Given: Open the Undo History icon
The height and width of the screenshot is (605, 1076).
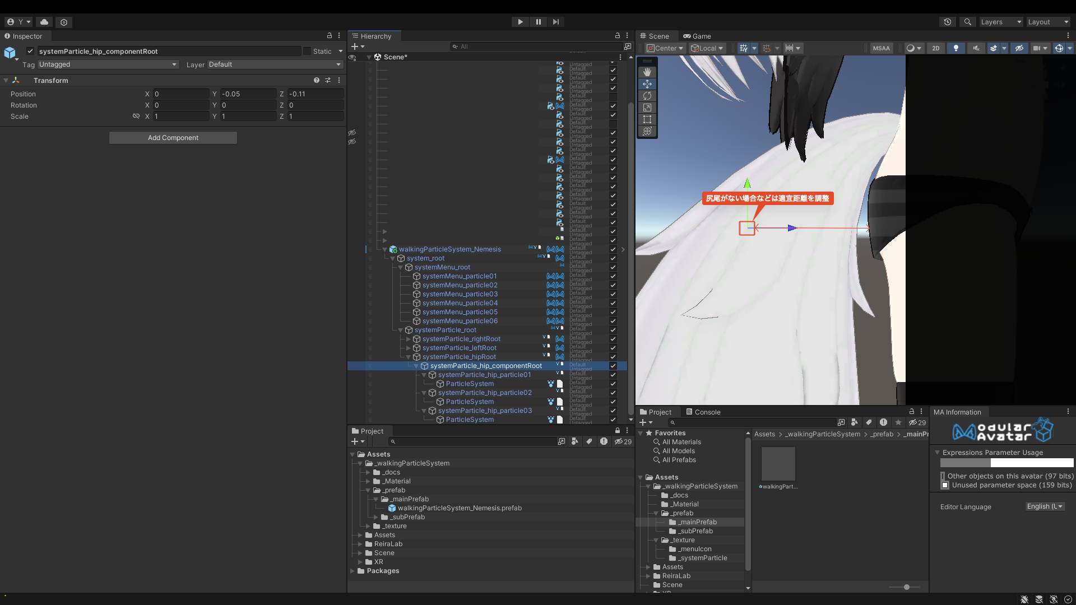Looking at the screenshot, I should coord(947,22).
